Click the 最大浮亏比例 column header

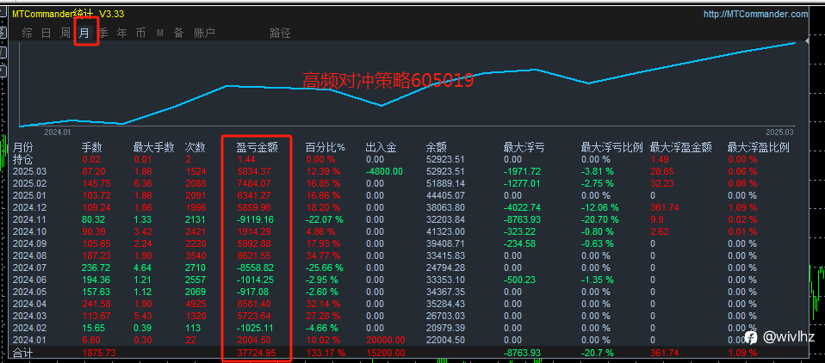pos(612,148)
